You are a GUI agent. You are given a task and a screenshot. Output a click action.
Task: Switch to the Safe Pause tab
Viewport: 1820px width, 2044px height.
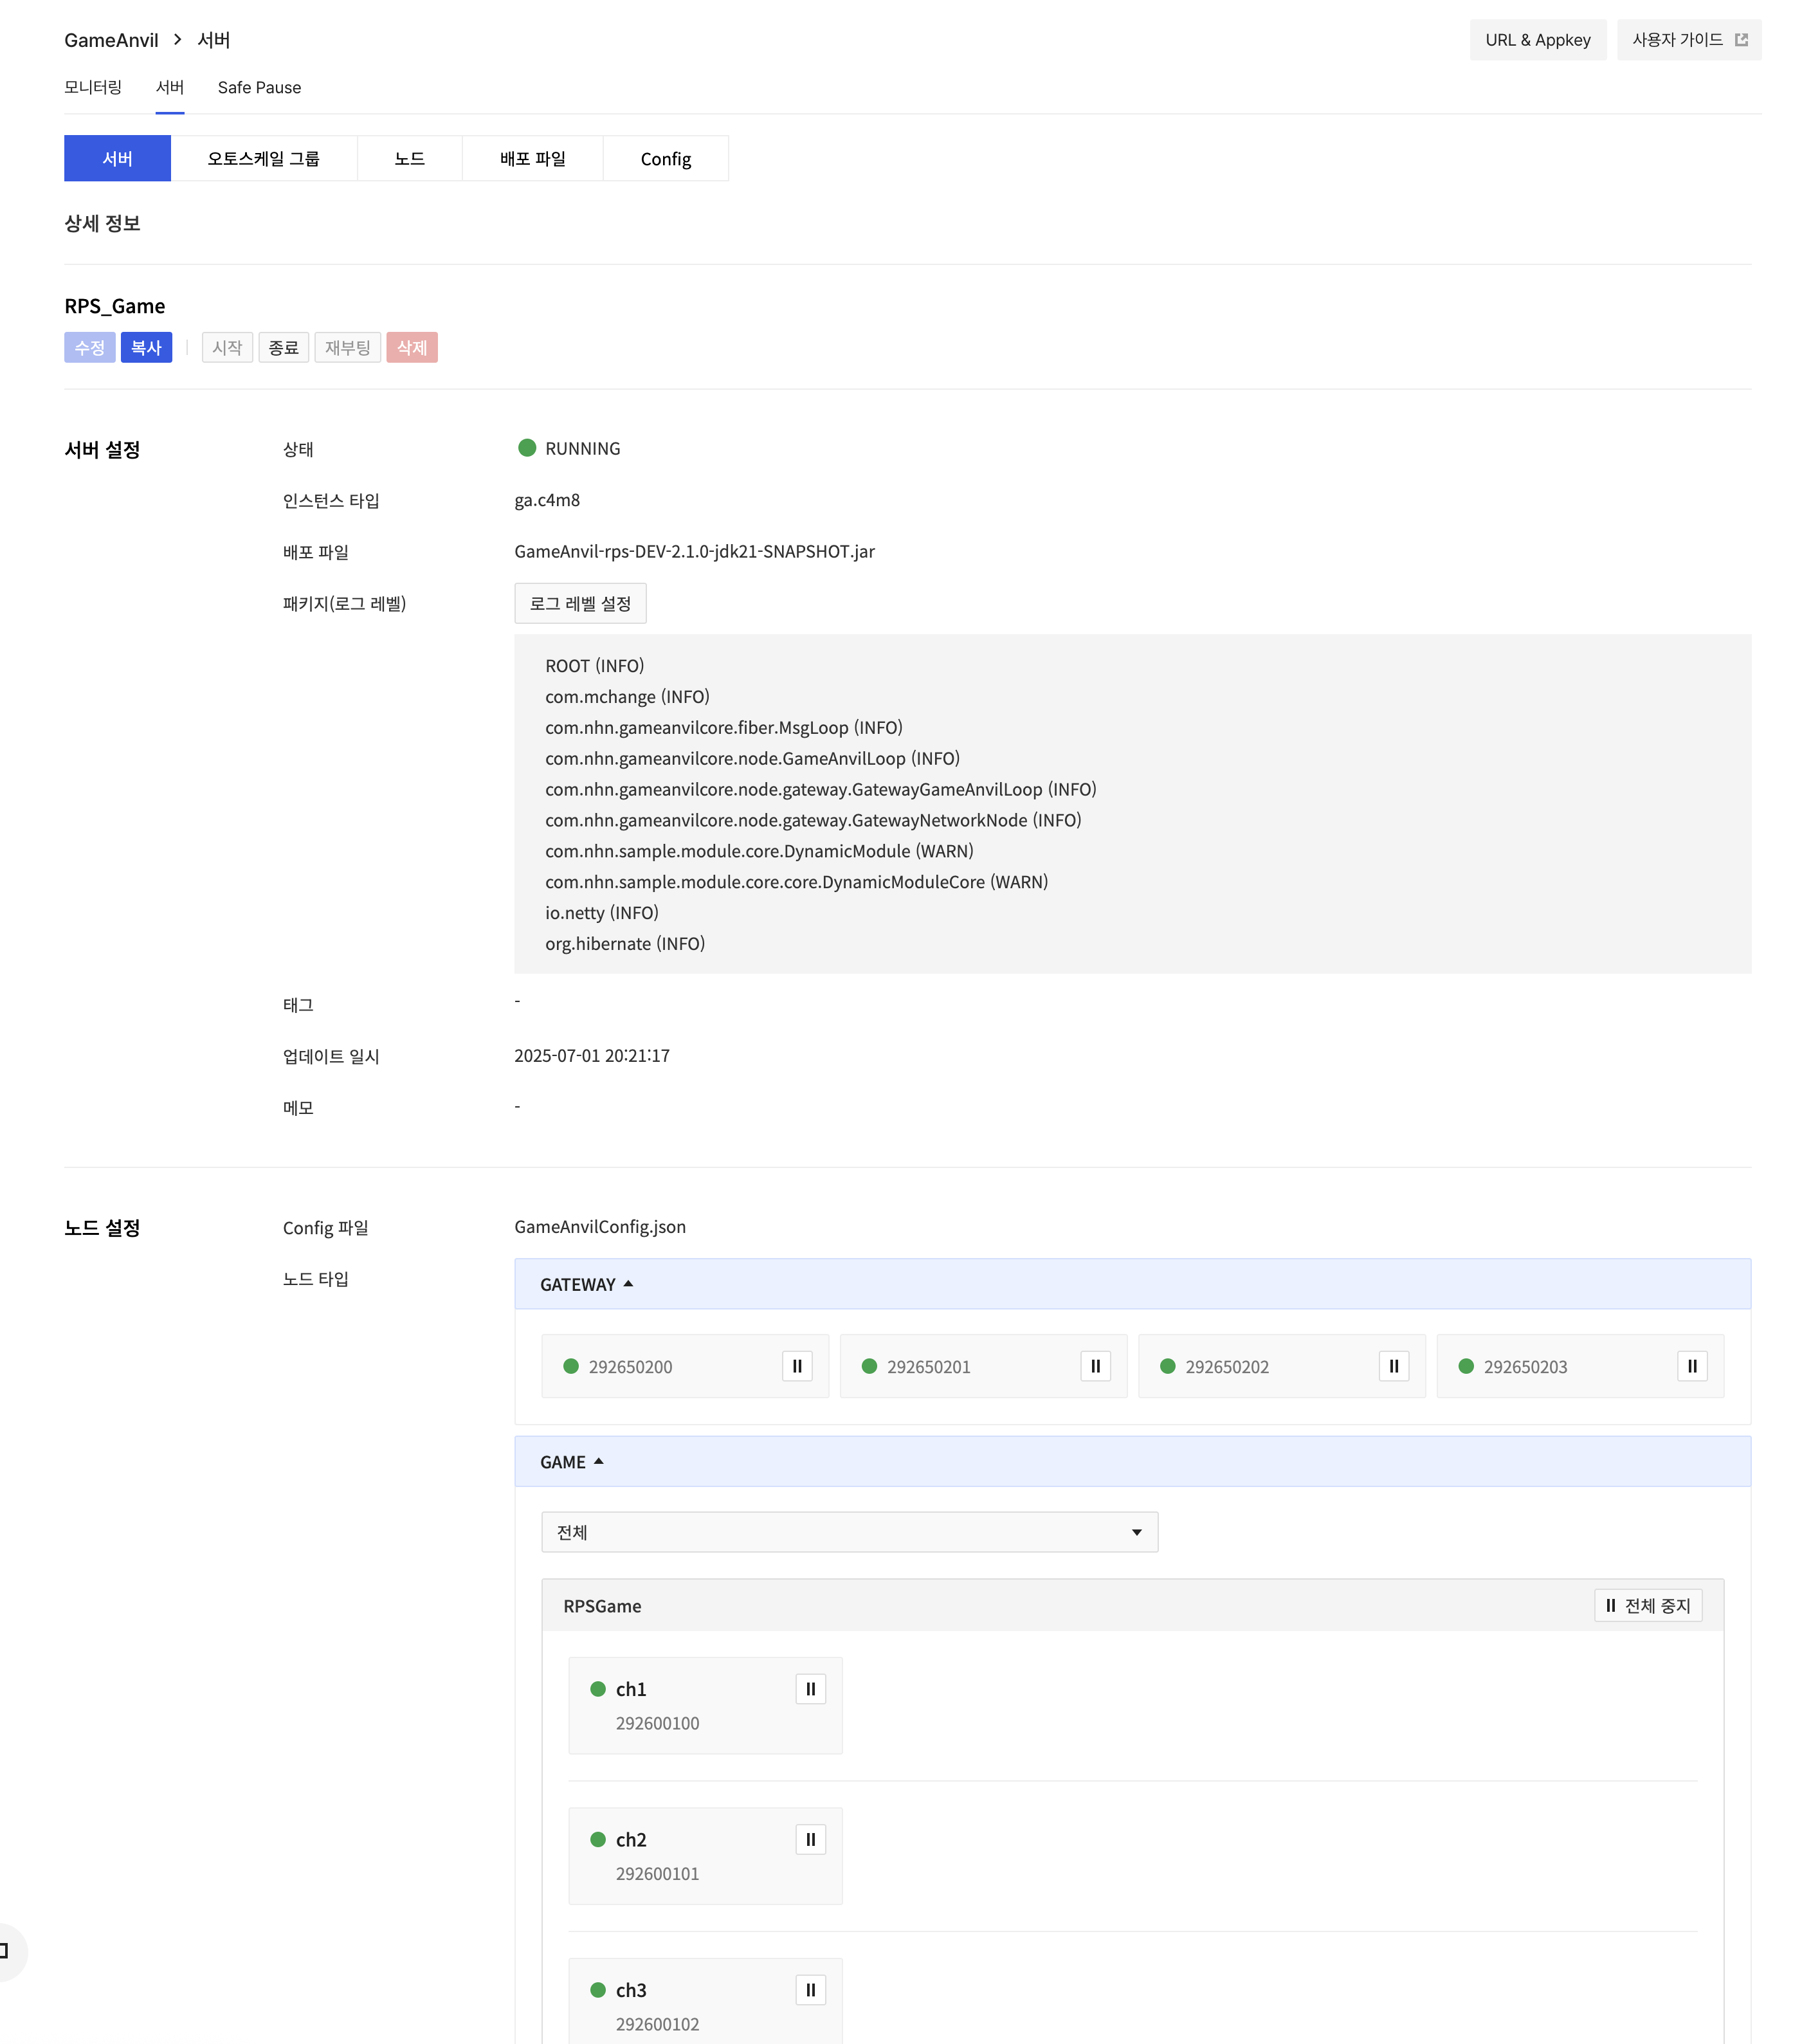click(x=259, y=88)
